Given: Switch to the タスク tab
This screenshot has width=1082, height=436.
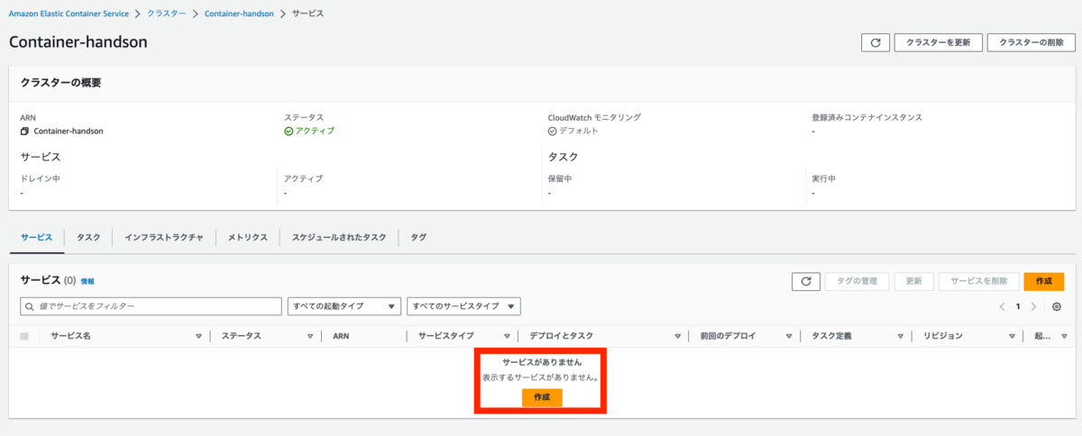Looking at the screenshot, I should click(x=88, y=237).
